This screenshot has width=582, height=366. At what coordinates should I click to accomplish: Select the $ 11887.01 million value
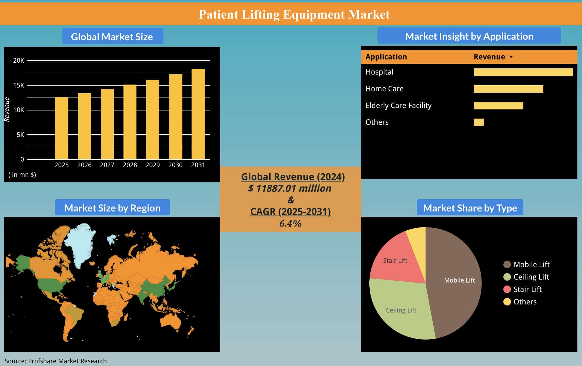pyautogui.click(x=290, y=189)
